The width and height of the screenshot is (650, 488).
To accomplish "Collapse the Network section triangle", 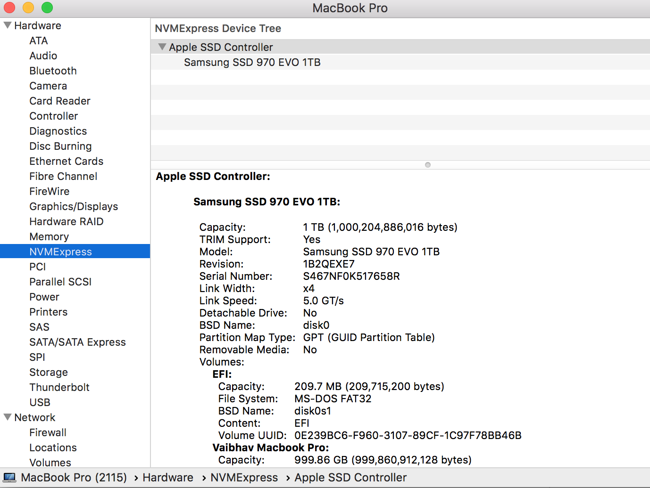I will 8,417.
